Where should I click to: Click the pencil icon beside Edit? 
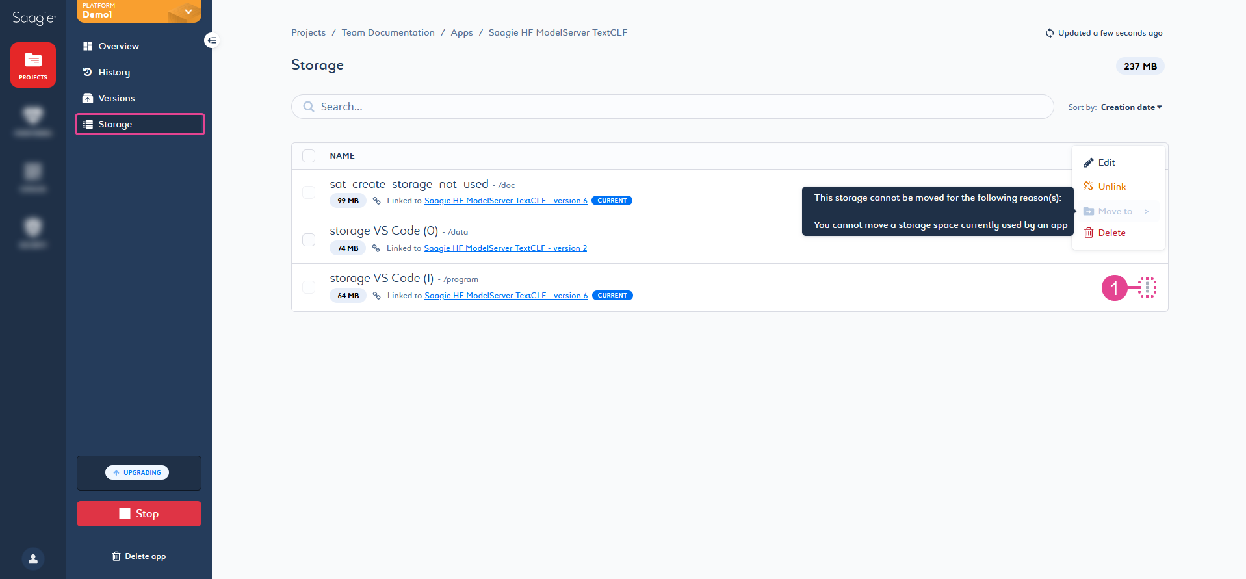click(1089, 162)
